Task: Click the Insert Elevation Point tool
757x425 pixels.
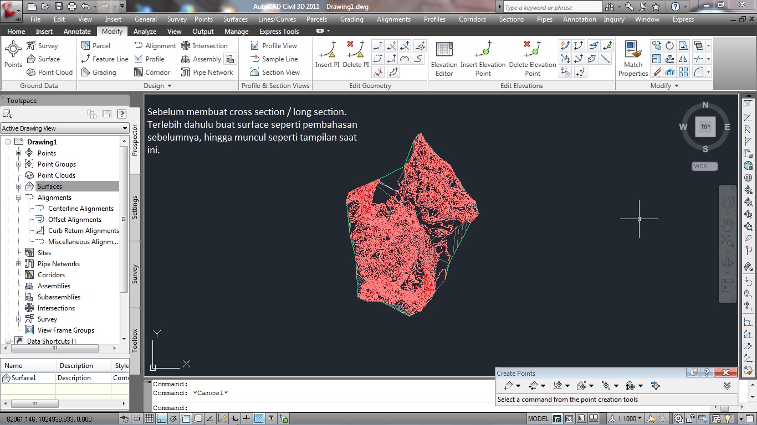Action: 483,59
